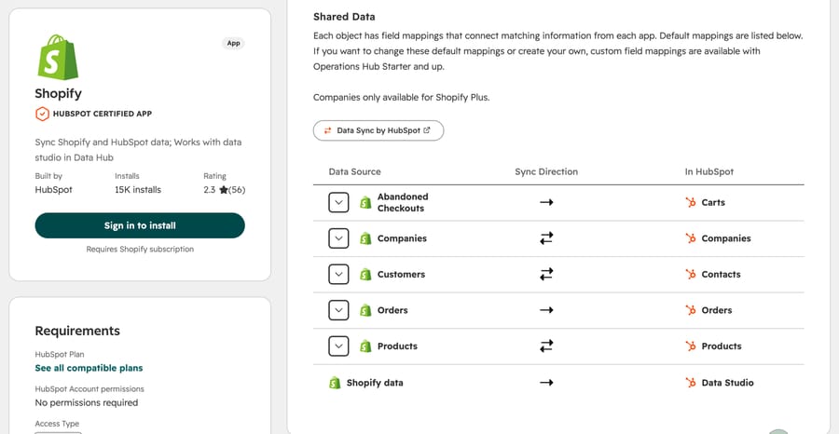Viewport: 839px width, 434px height.
Task: Click the HubSpot name under Built by
Action: pos(53,190)
